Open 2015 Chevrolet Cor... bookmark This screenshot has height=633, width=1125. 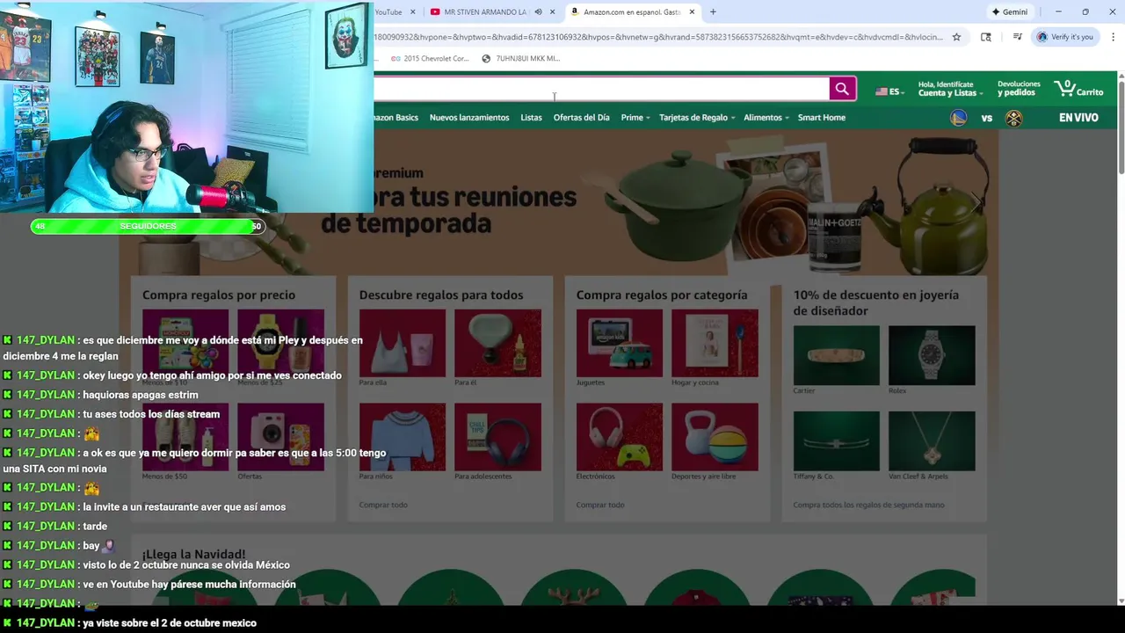tap(428, 59)
